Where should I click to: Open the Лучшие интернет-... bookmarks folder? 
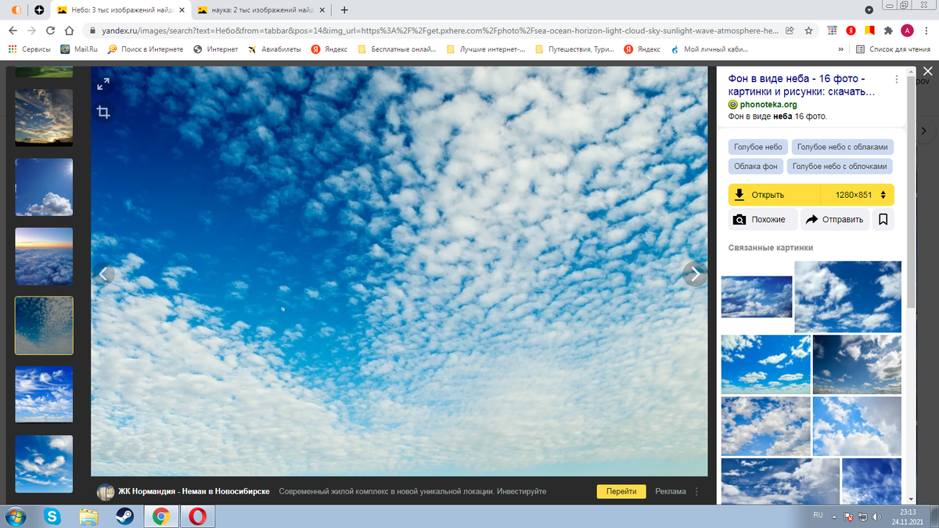coord(486,48)
